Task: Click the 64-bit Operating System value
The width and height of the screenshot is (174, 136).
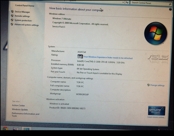Action: (88, 69)
